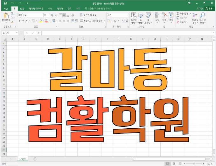Open Cell Styles (셀 스타일)

[148, 18]
